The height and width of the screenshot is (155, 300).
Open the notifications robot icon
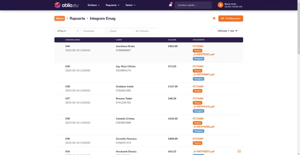pos(170,5)
